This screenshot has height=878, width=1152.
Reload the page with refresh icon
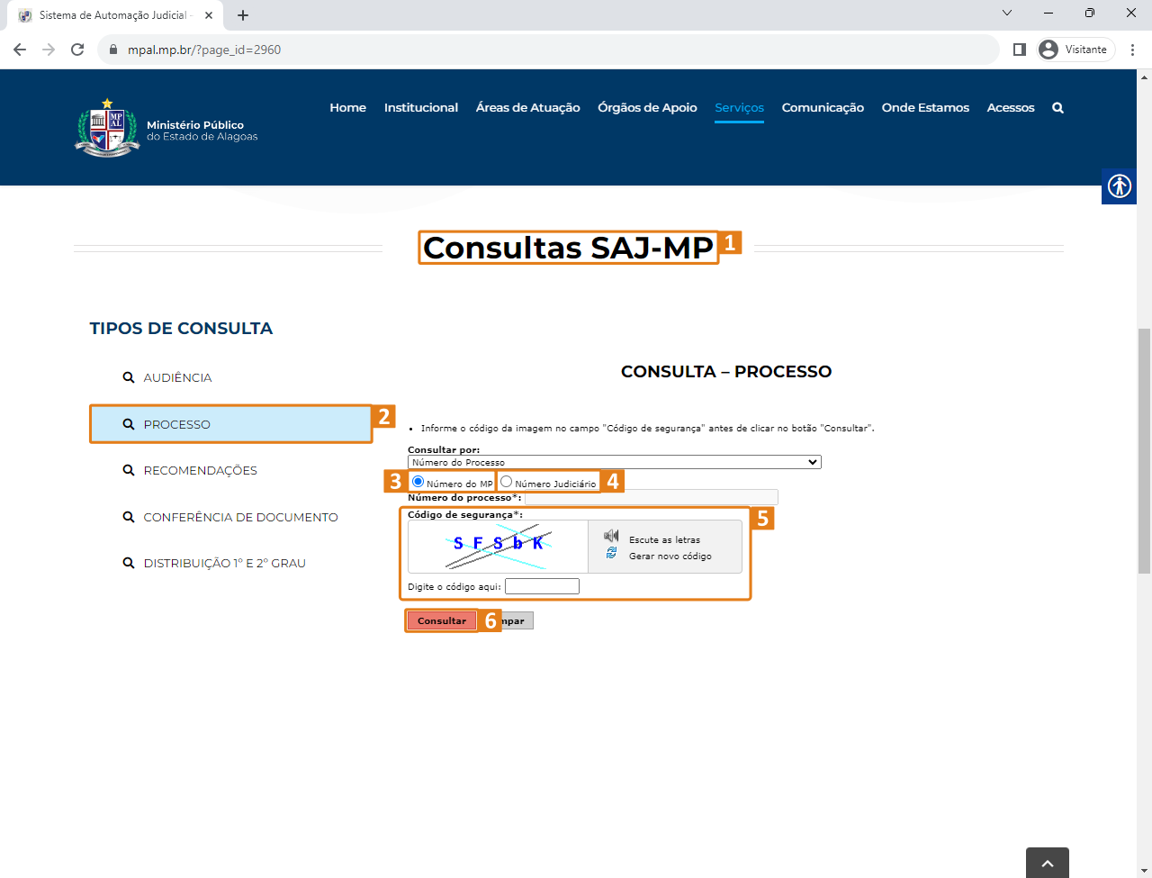tap(77, 50)
